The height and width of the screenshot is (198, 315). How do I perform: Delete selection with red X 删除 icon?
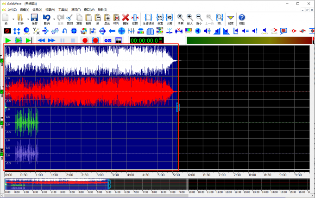[x=126, y=19]
